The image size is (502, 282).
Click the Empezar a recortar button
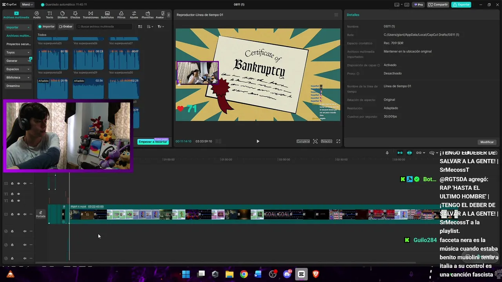coord(153,142)
